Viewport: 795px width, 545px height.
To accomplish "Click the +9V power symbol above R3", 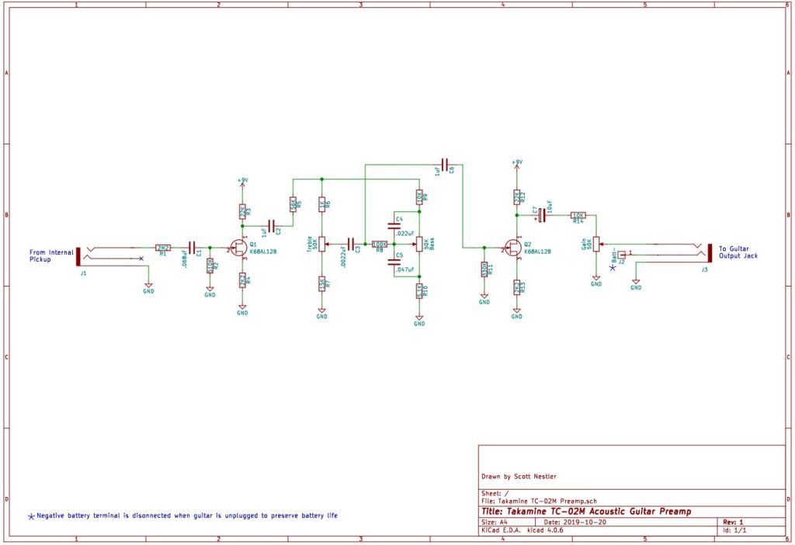I will coord(242,182).
